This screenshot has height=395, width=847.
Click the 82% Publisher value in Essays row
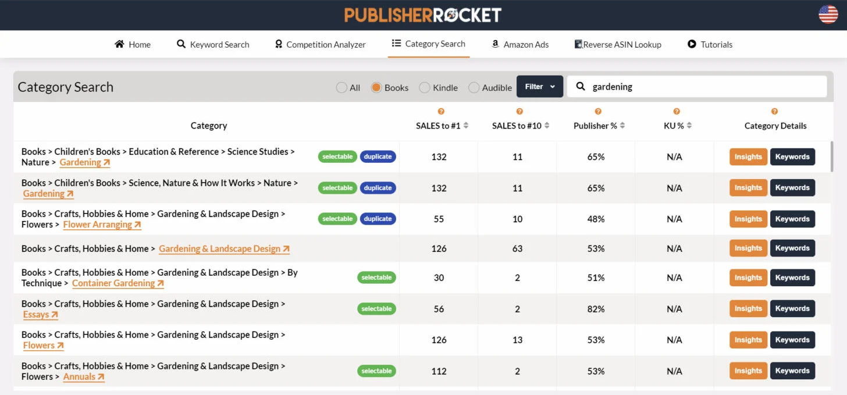(596, 309)
